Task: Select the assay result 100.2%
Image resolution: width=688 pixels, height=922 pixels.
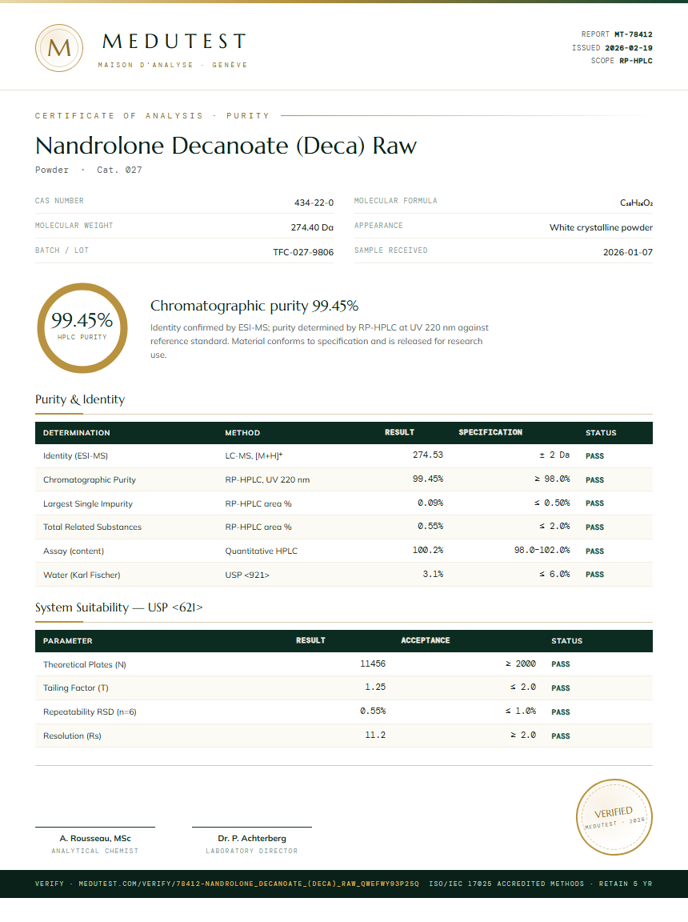Action: tap(428, 551)
